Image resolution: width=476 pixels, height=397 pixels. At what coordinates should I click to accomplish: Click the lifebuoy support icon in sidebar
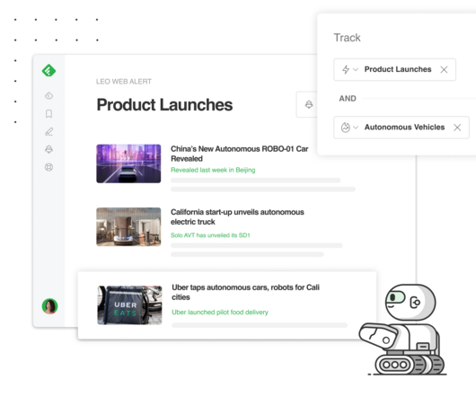tap(48, 167)
